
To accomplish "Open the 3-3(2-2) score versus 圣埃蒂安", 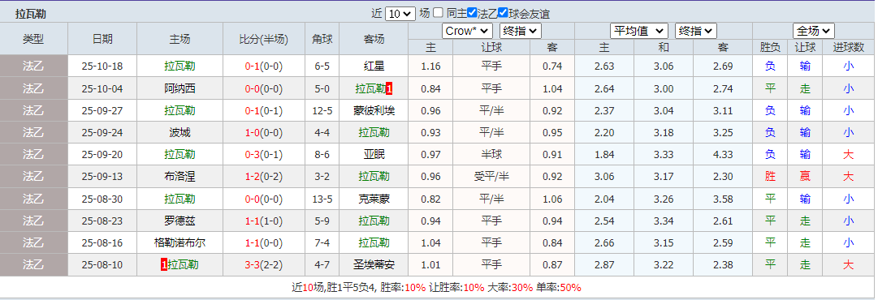I will (264, 265).
